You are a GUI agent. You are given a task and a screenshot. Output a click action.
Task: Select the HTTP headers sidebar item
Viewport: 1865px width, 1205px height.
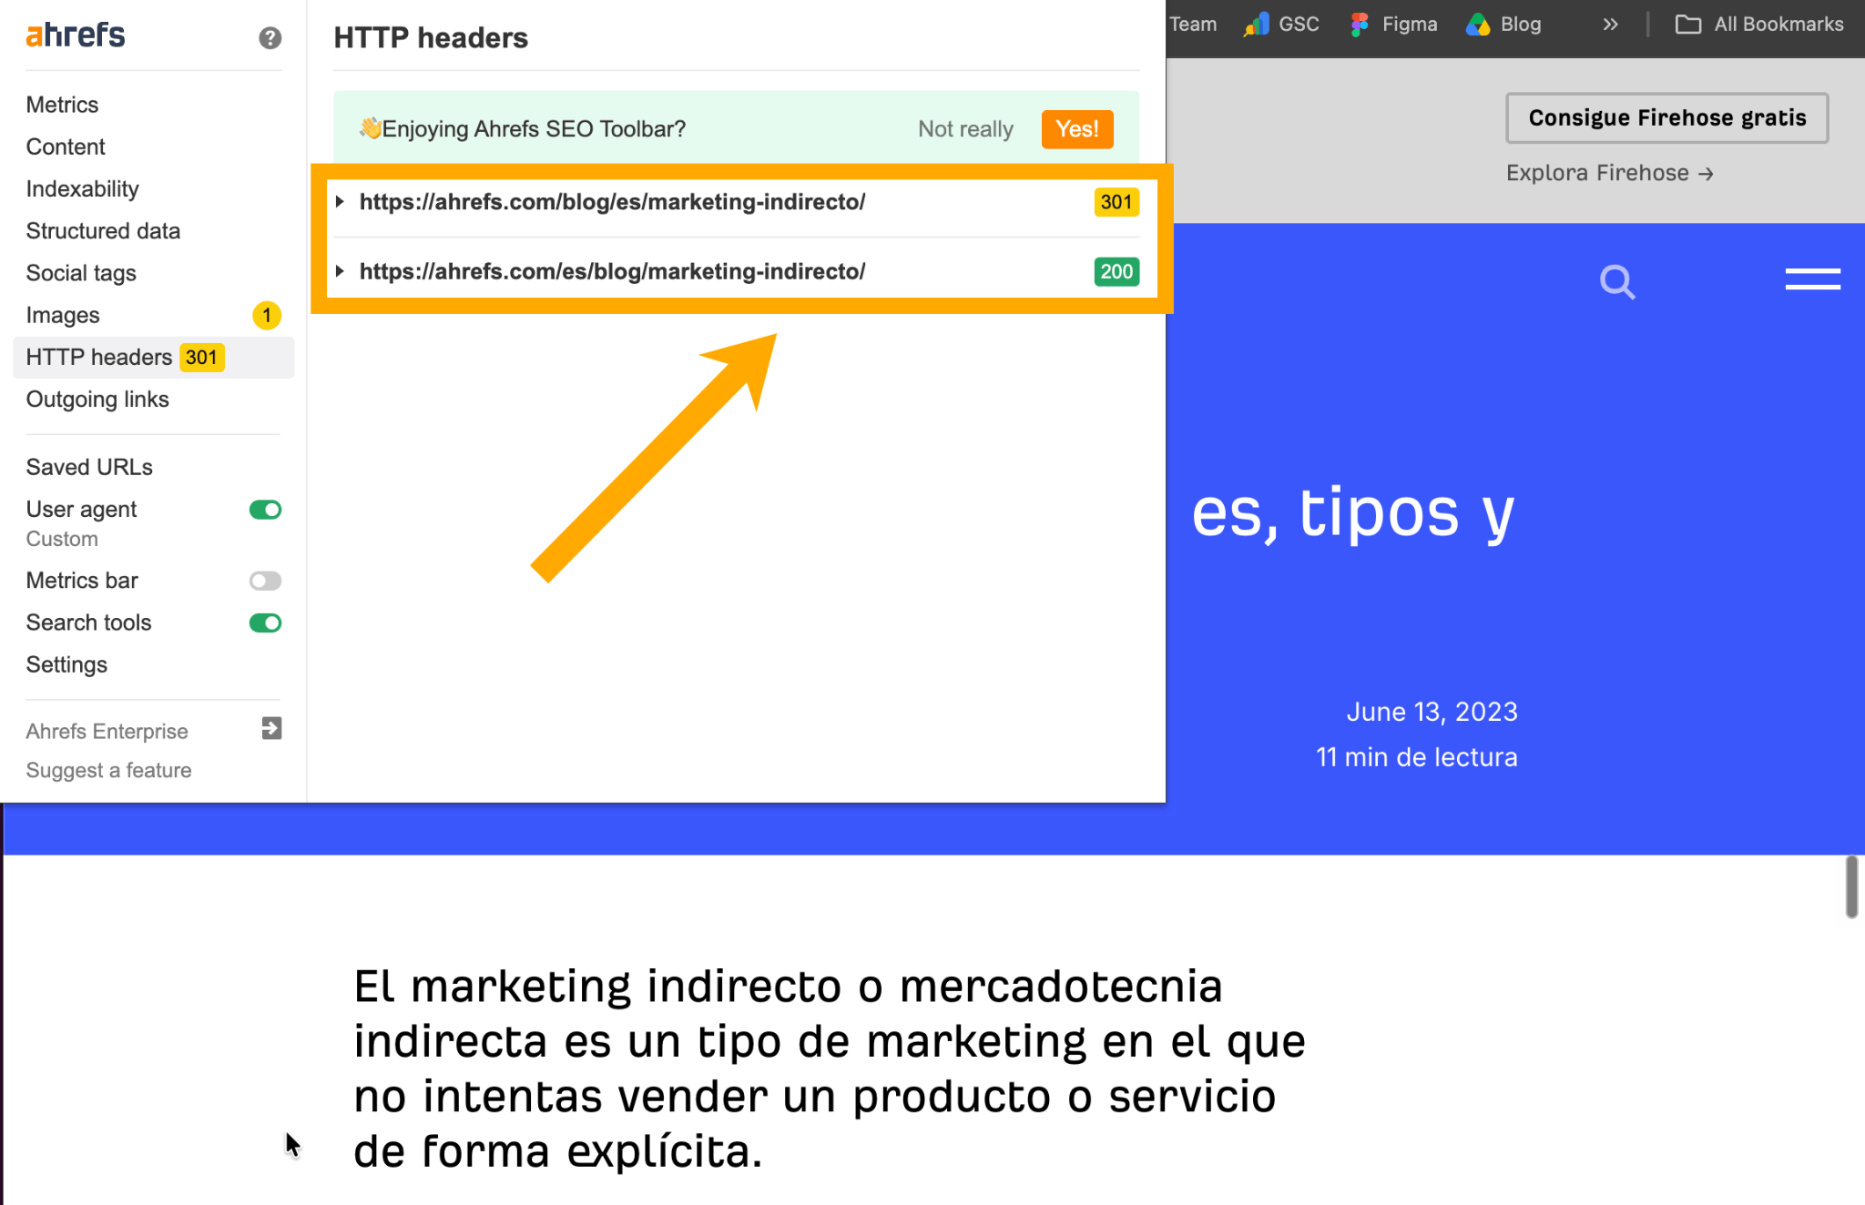click(153, 358)
